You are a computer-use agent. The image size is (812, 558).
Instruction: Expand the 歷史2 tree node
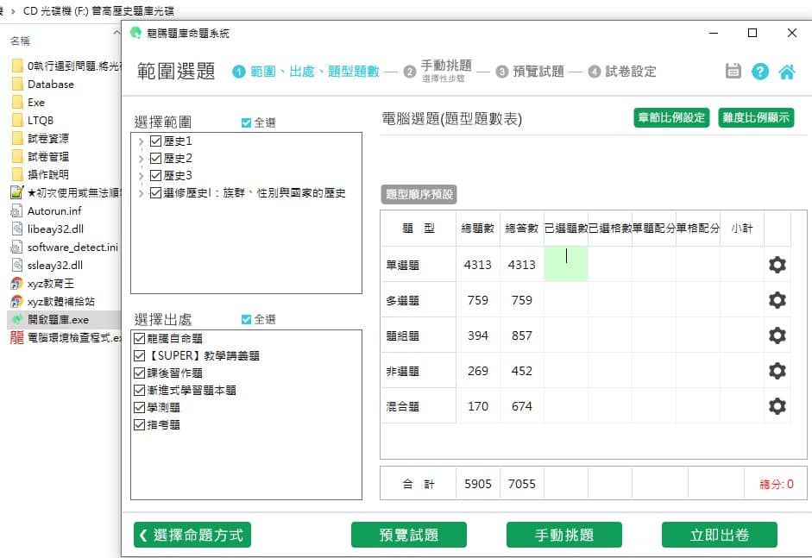click(141, 158)
